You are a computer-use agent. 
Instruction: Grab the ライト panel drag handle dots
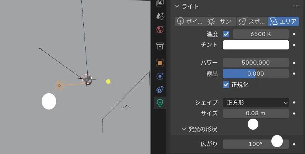click(296, 6)
